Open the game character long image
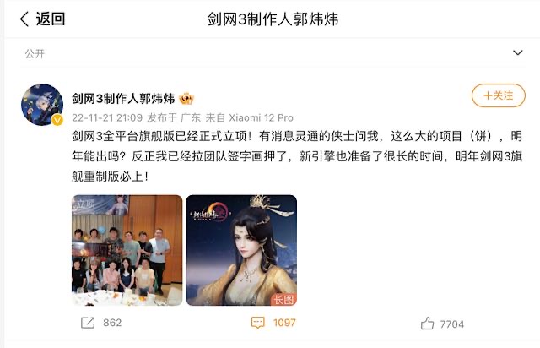This screenshot has height=348, width=540. coord(241,250)
